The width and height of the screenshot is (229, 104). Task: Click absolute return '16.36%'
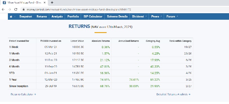(105, 73)
